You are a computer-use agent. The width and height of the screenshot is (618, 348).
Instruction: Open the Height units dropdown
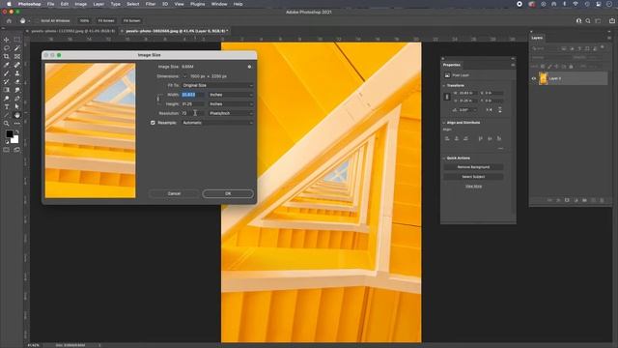tap(231, 104)
